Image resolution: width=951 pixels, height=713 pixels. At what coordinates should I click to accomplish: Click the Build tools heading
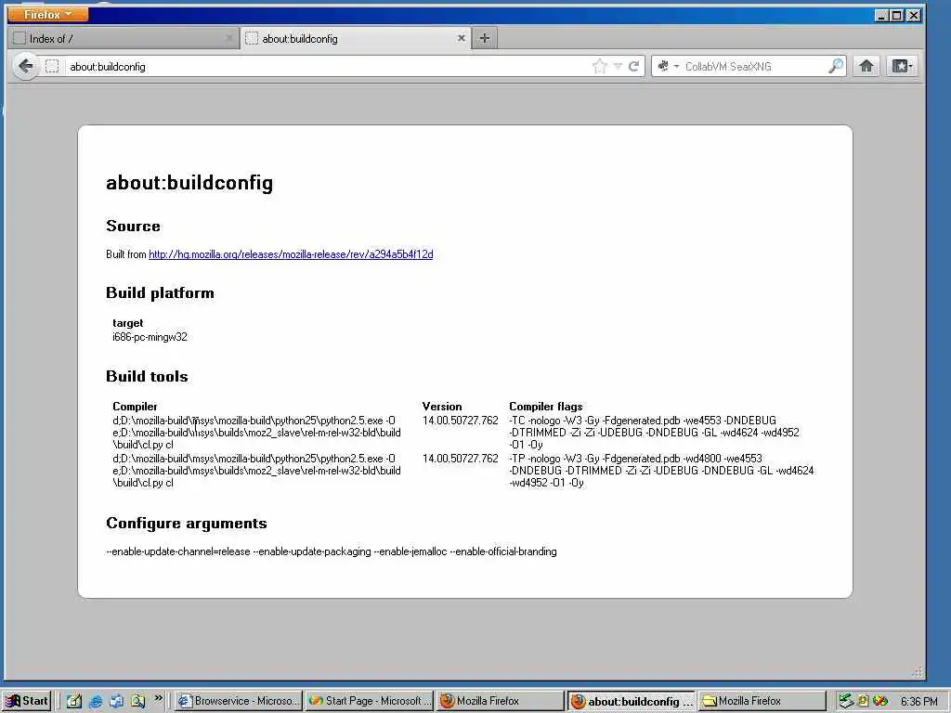147,377
